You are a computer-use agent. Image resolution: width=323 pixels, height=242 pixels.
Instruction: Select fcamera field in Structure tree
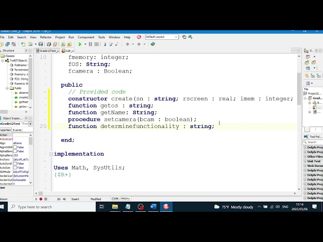(19, 84)
